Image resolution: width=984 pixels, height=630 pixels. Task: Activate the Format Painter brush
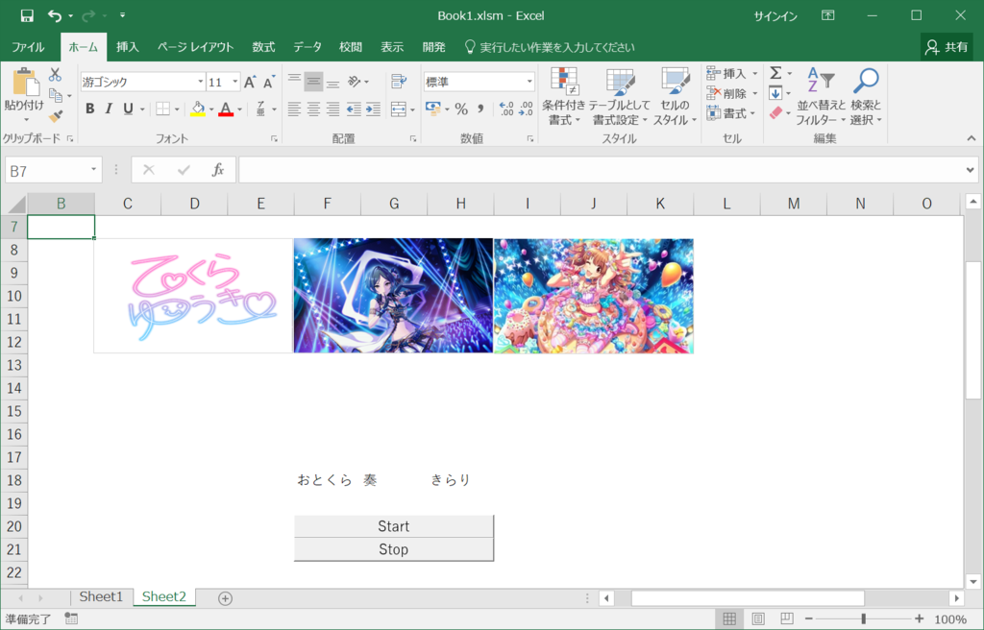(x=55, y=116)
